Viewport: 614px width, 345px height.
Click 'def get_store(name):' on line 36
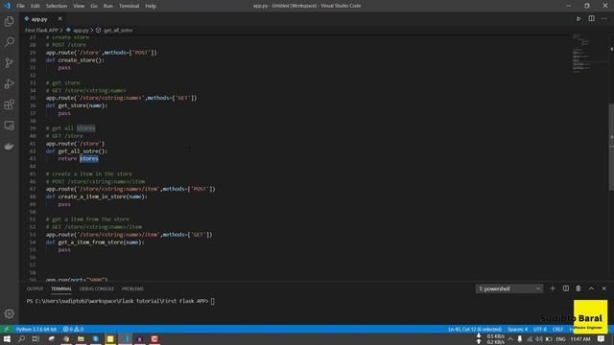point(77,105)
